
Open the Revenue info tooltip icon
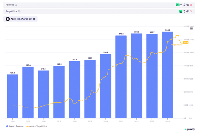pos(16,5)
